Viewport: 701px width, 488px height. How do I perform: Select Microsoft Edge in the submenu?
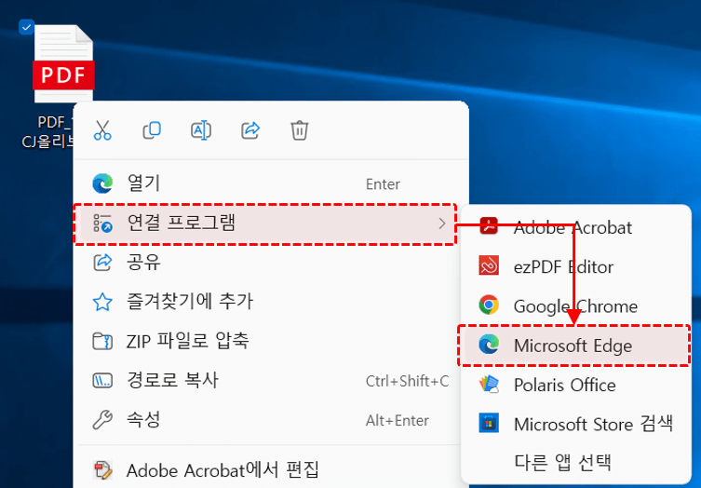pyautogui.click(x=575, y=346)
